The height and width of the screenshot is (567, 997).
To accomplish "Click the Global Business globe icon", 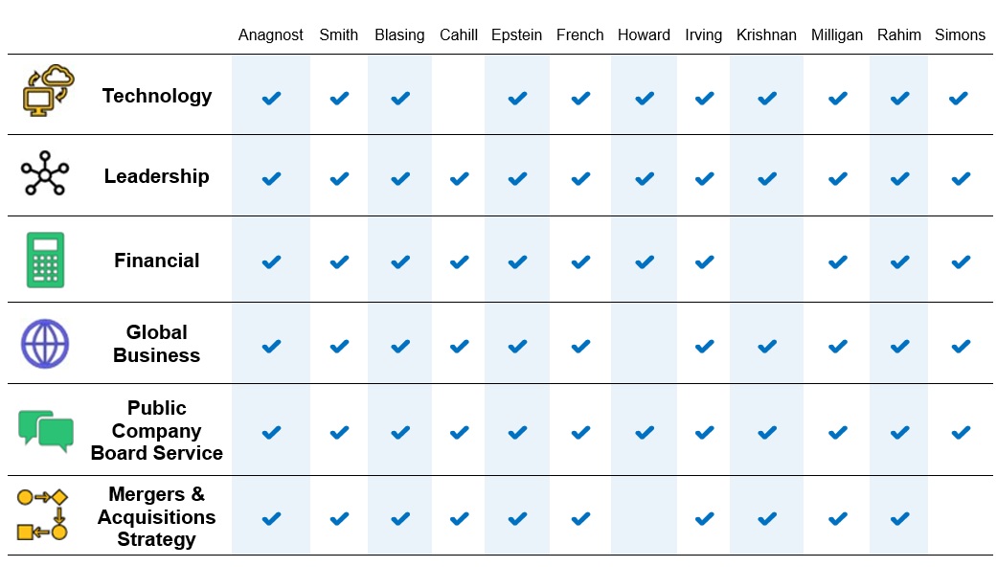I will pyautogui.click(x=45, y=344).
